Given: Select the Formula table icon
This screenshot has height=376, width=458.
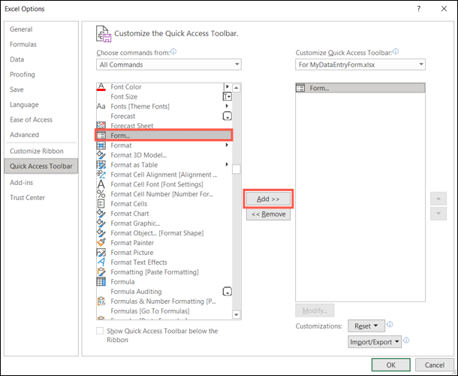Looking at the screenshot, I should (x=101, y=281).
